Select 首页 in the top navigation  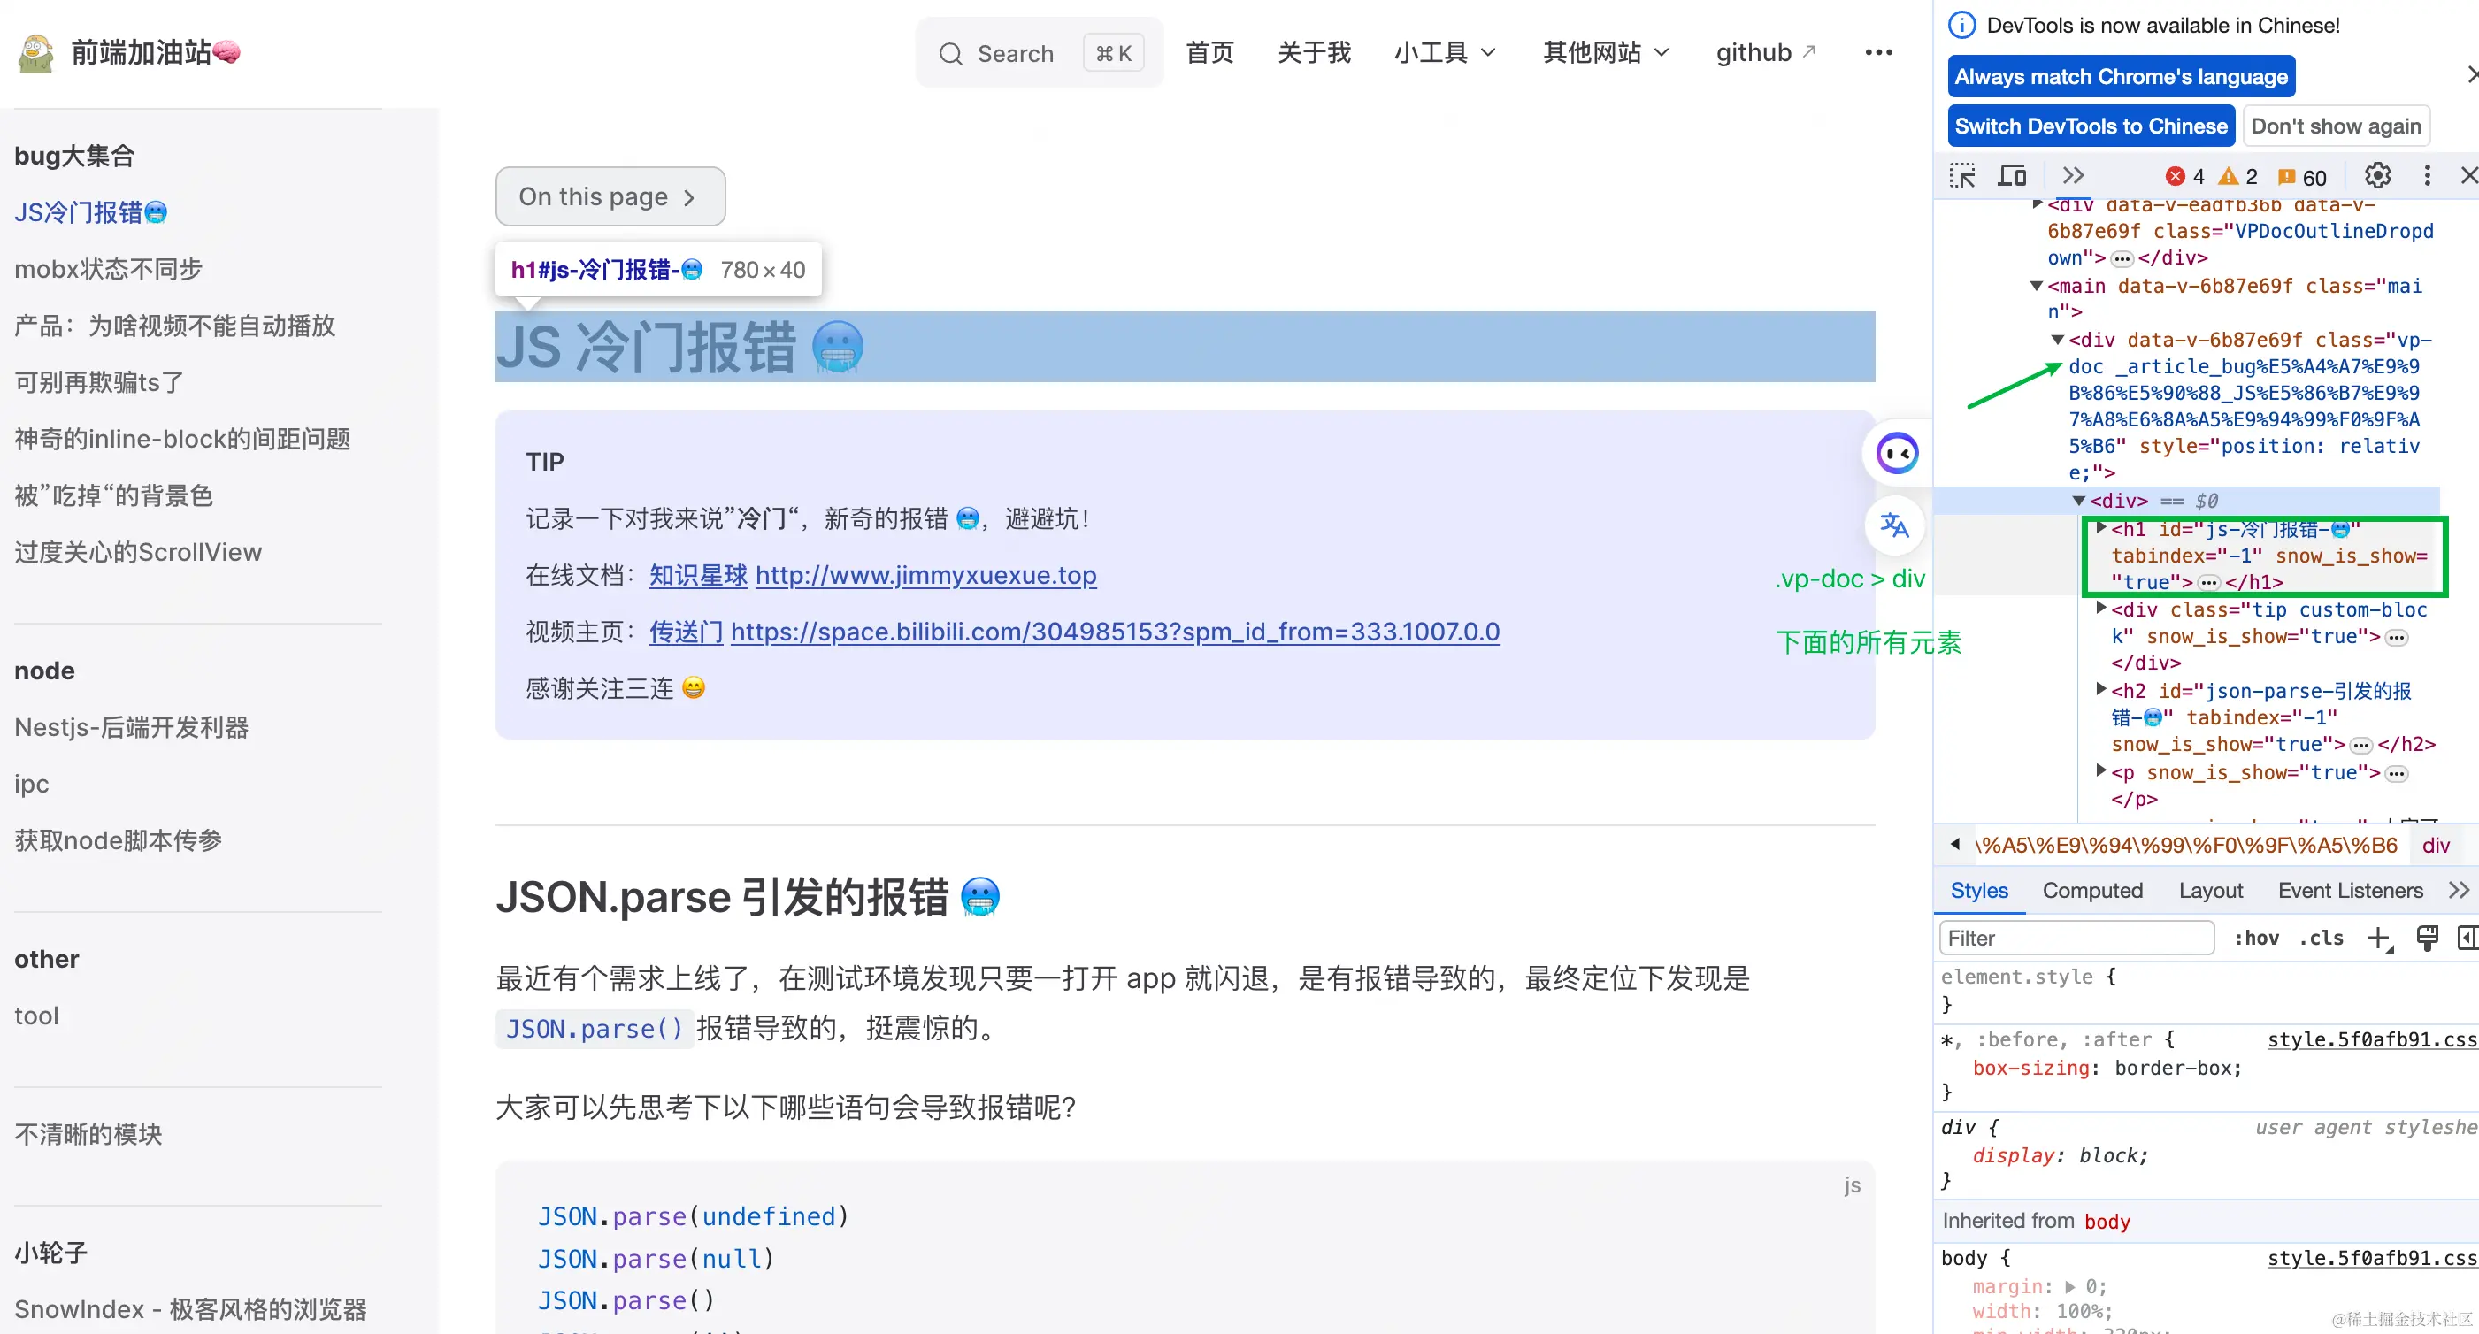1209,53
